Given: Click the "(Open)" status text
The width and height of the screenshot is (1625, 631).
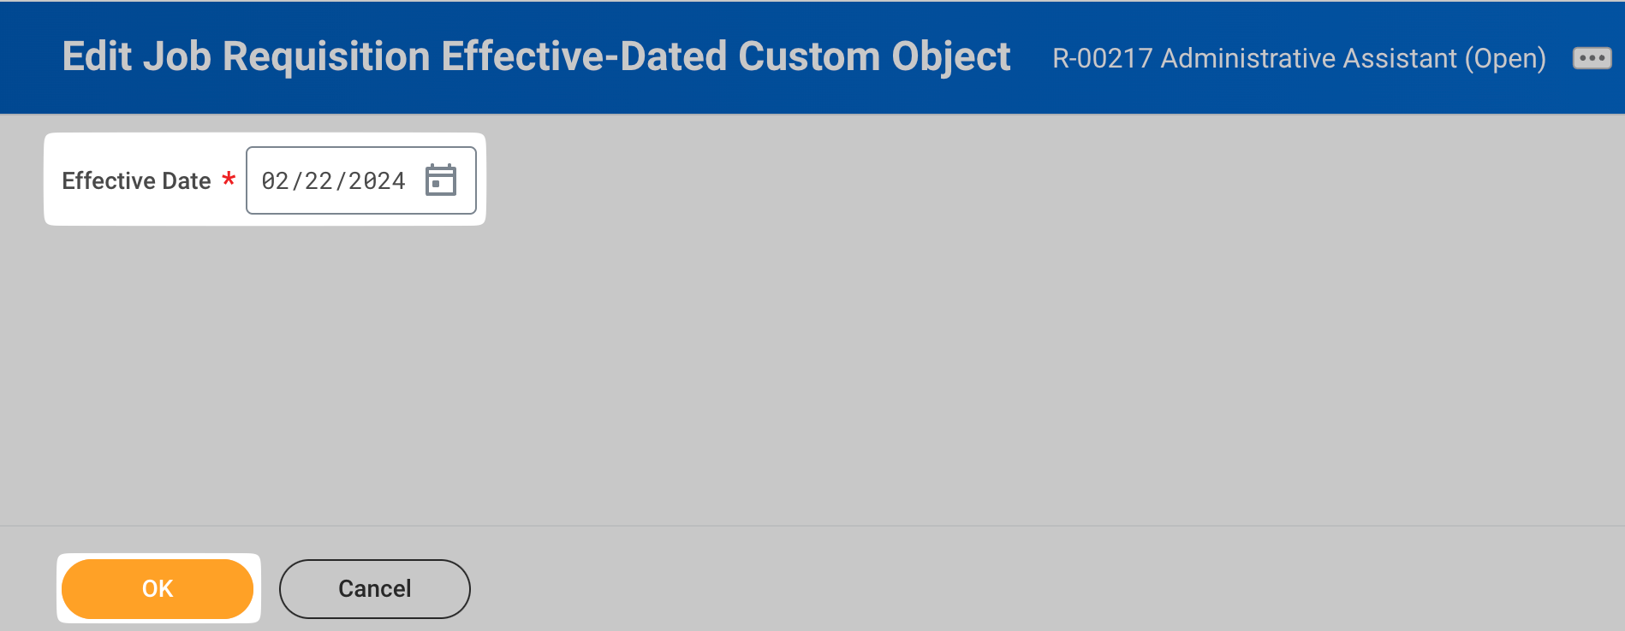Looking at the screenshot, I should point(1505,58).
